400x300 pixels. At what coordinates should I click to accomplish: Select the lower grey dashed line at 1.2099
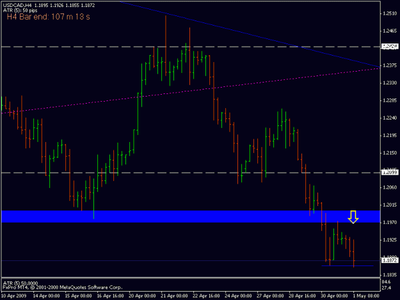point(191,173)
